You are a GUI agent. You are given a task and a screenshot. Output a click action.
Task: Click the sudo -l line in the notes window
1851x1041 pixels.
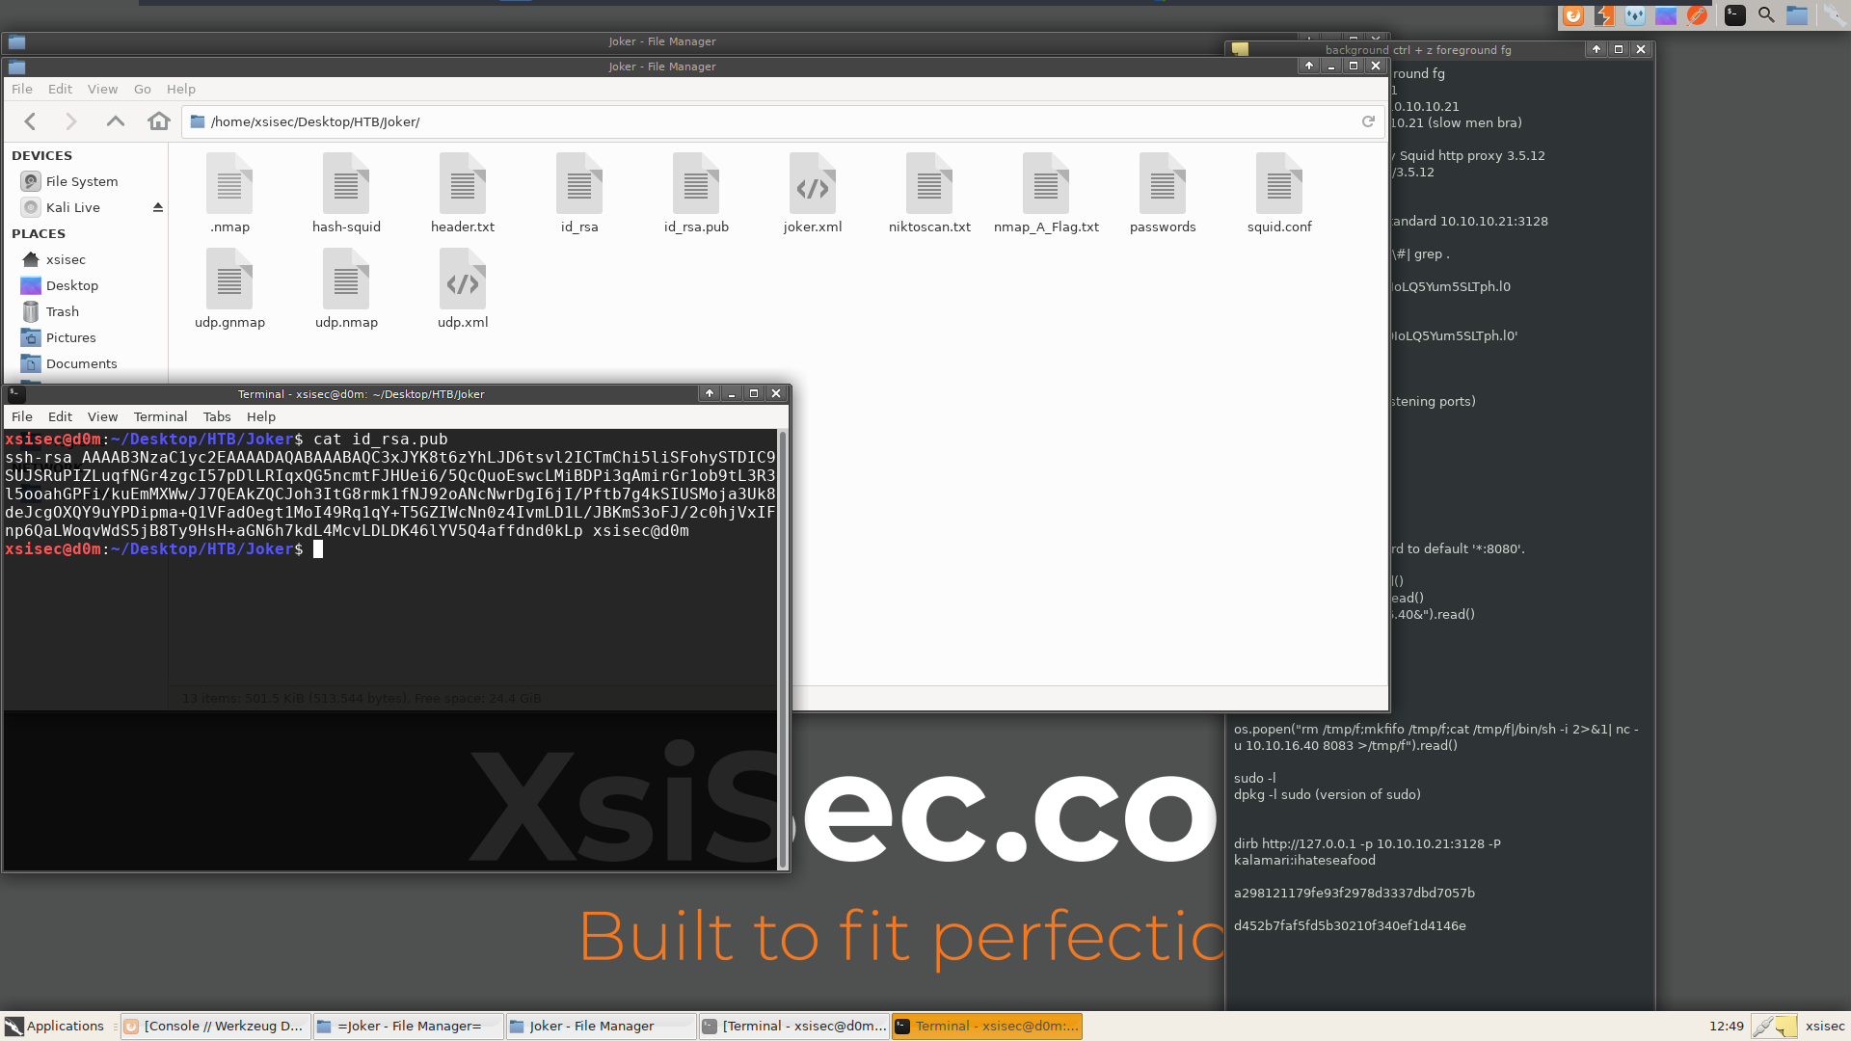coord(1254,778)
